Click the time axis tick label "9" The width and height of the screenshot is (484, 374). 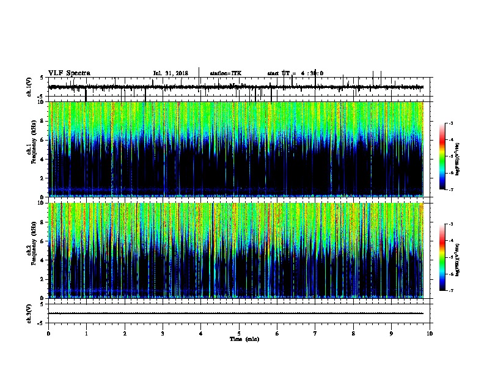point(391,334)
